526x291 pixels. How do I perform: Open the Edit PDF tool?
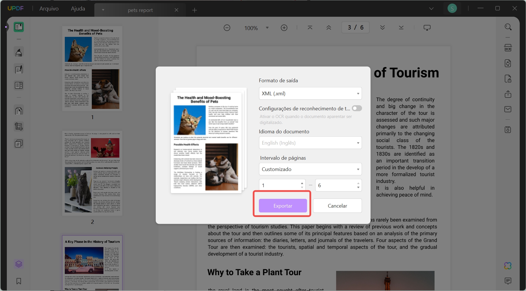point(19,69)
